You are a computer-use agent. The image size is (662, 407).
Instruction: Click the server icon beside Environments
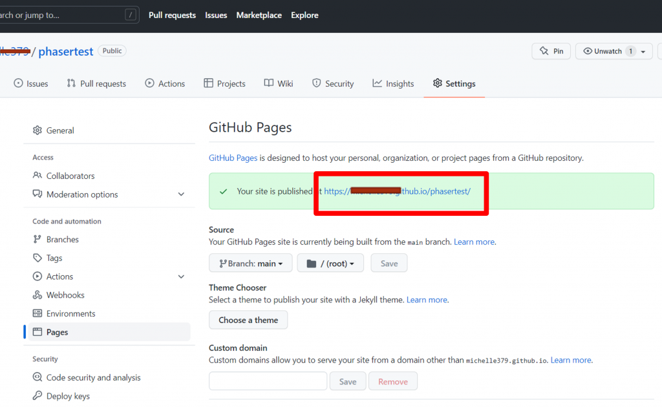(x=37, y=313)
